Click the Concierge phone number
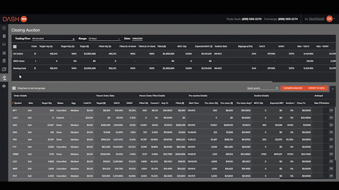339x190 pixels. coord(288,19)
